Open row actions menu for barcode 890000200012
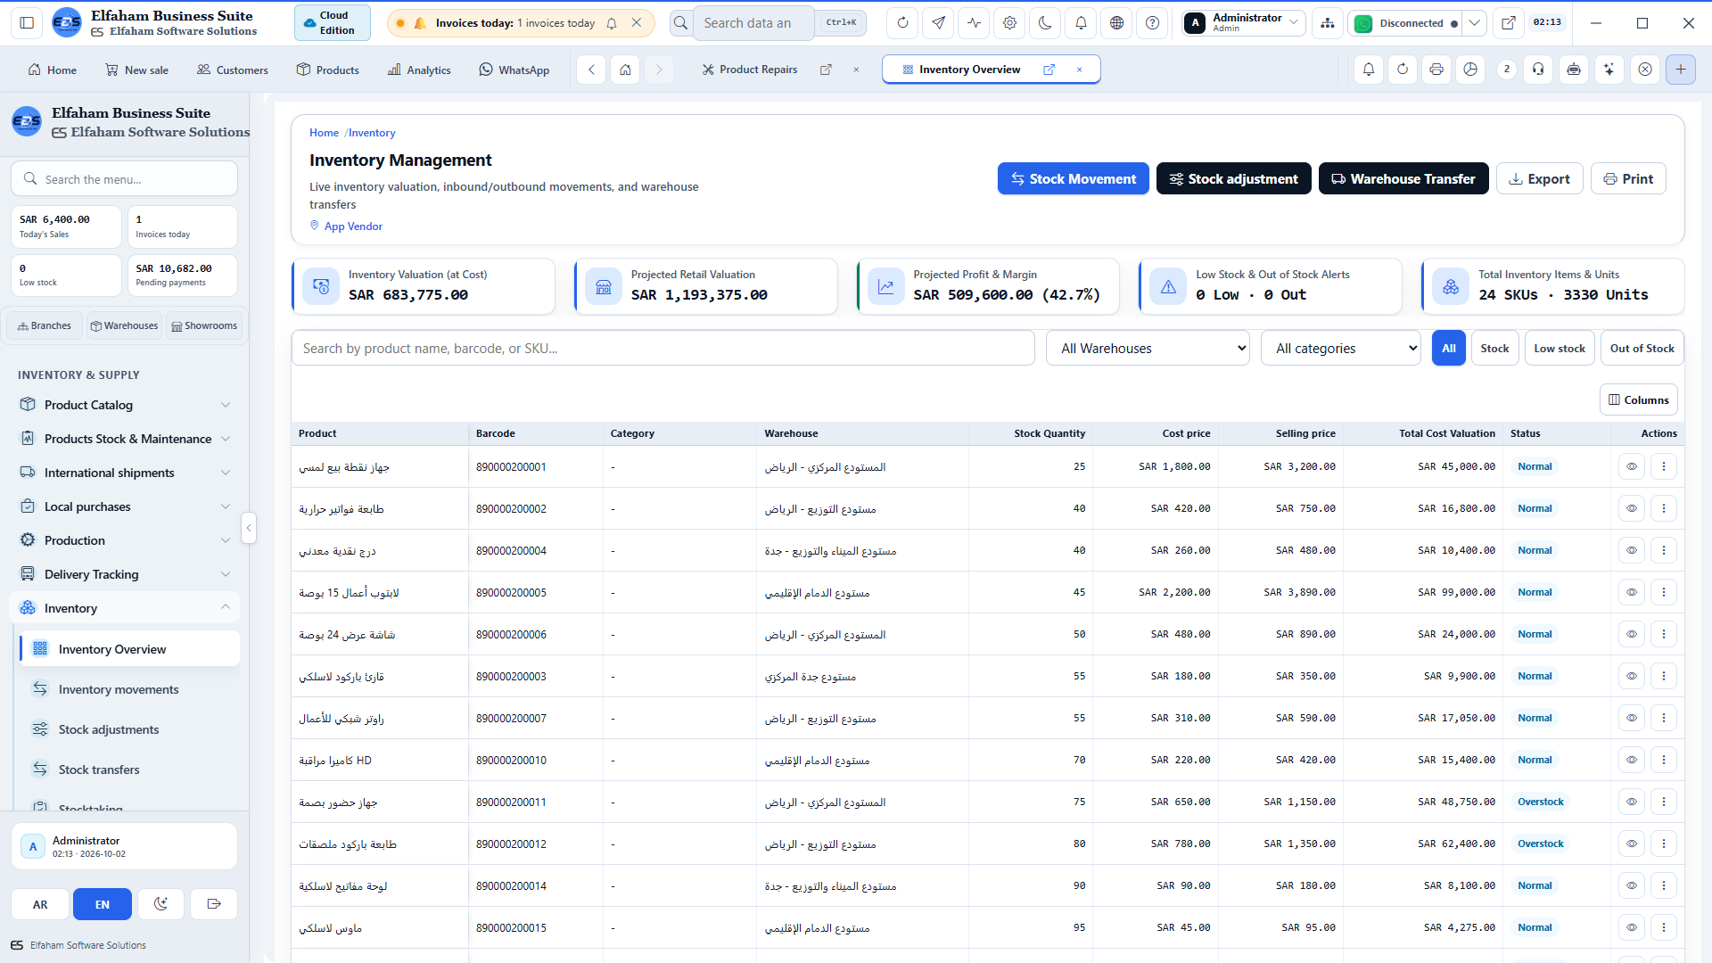The width and height of the screenshot is (1712, 963). 1664,844
